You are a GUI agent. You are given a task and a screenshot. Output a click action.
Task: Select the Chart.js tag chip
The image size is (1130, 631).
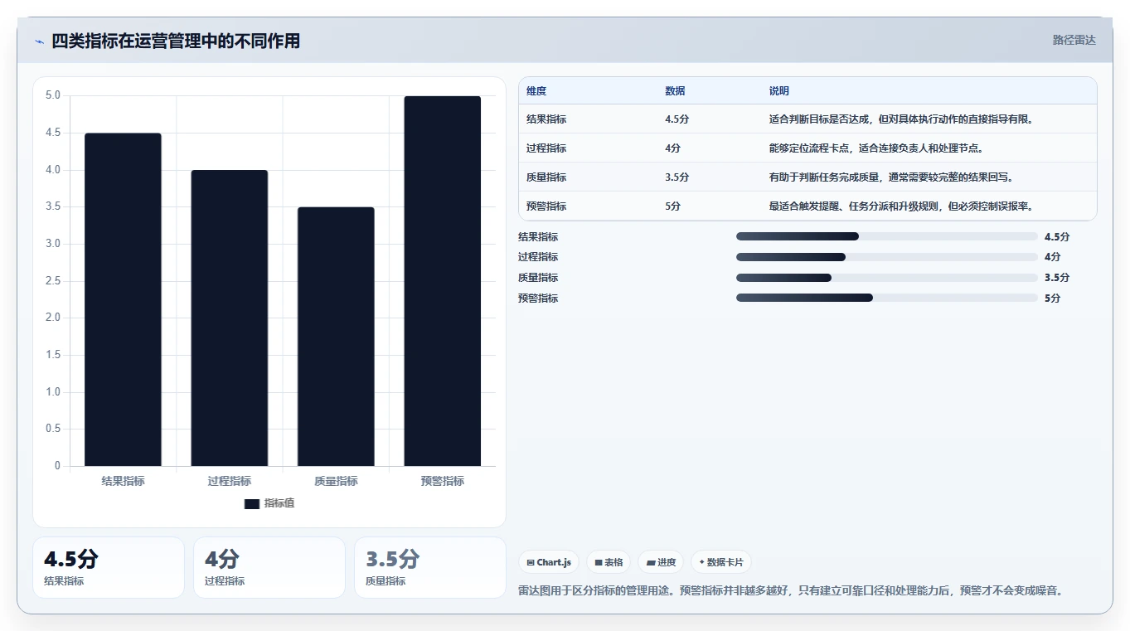click(549, 562)
